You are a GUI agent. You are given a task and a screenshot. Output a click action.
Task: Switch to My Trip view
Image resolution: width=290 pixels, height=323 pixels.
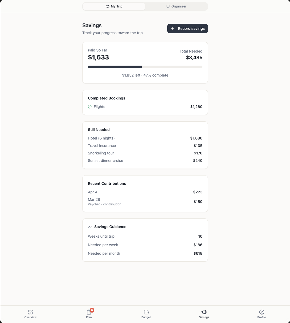click(114, 6)
